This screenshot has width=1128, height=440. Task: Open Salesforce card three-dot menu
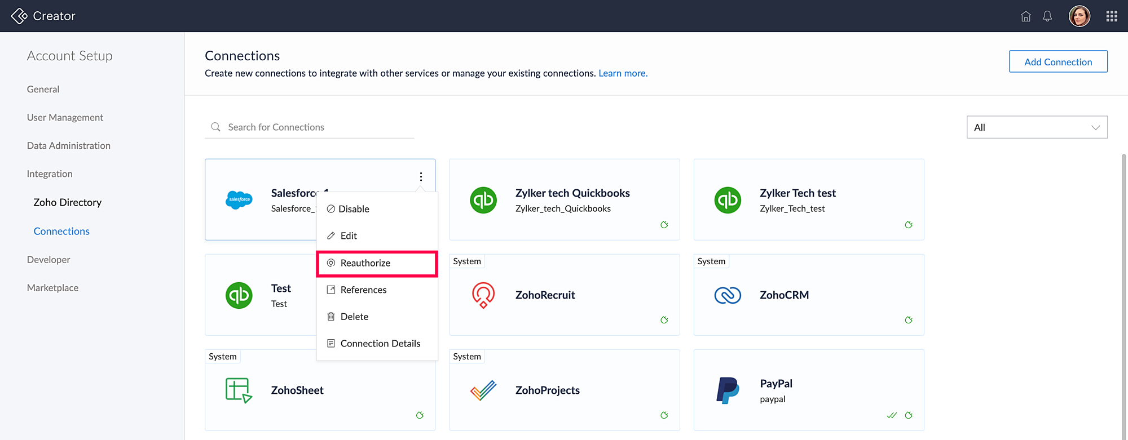421,177
